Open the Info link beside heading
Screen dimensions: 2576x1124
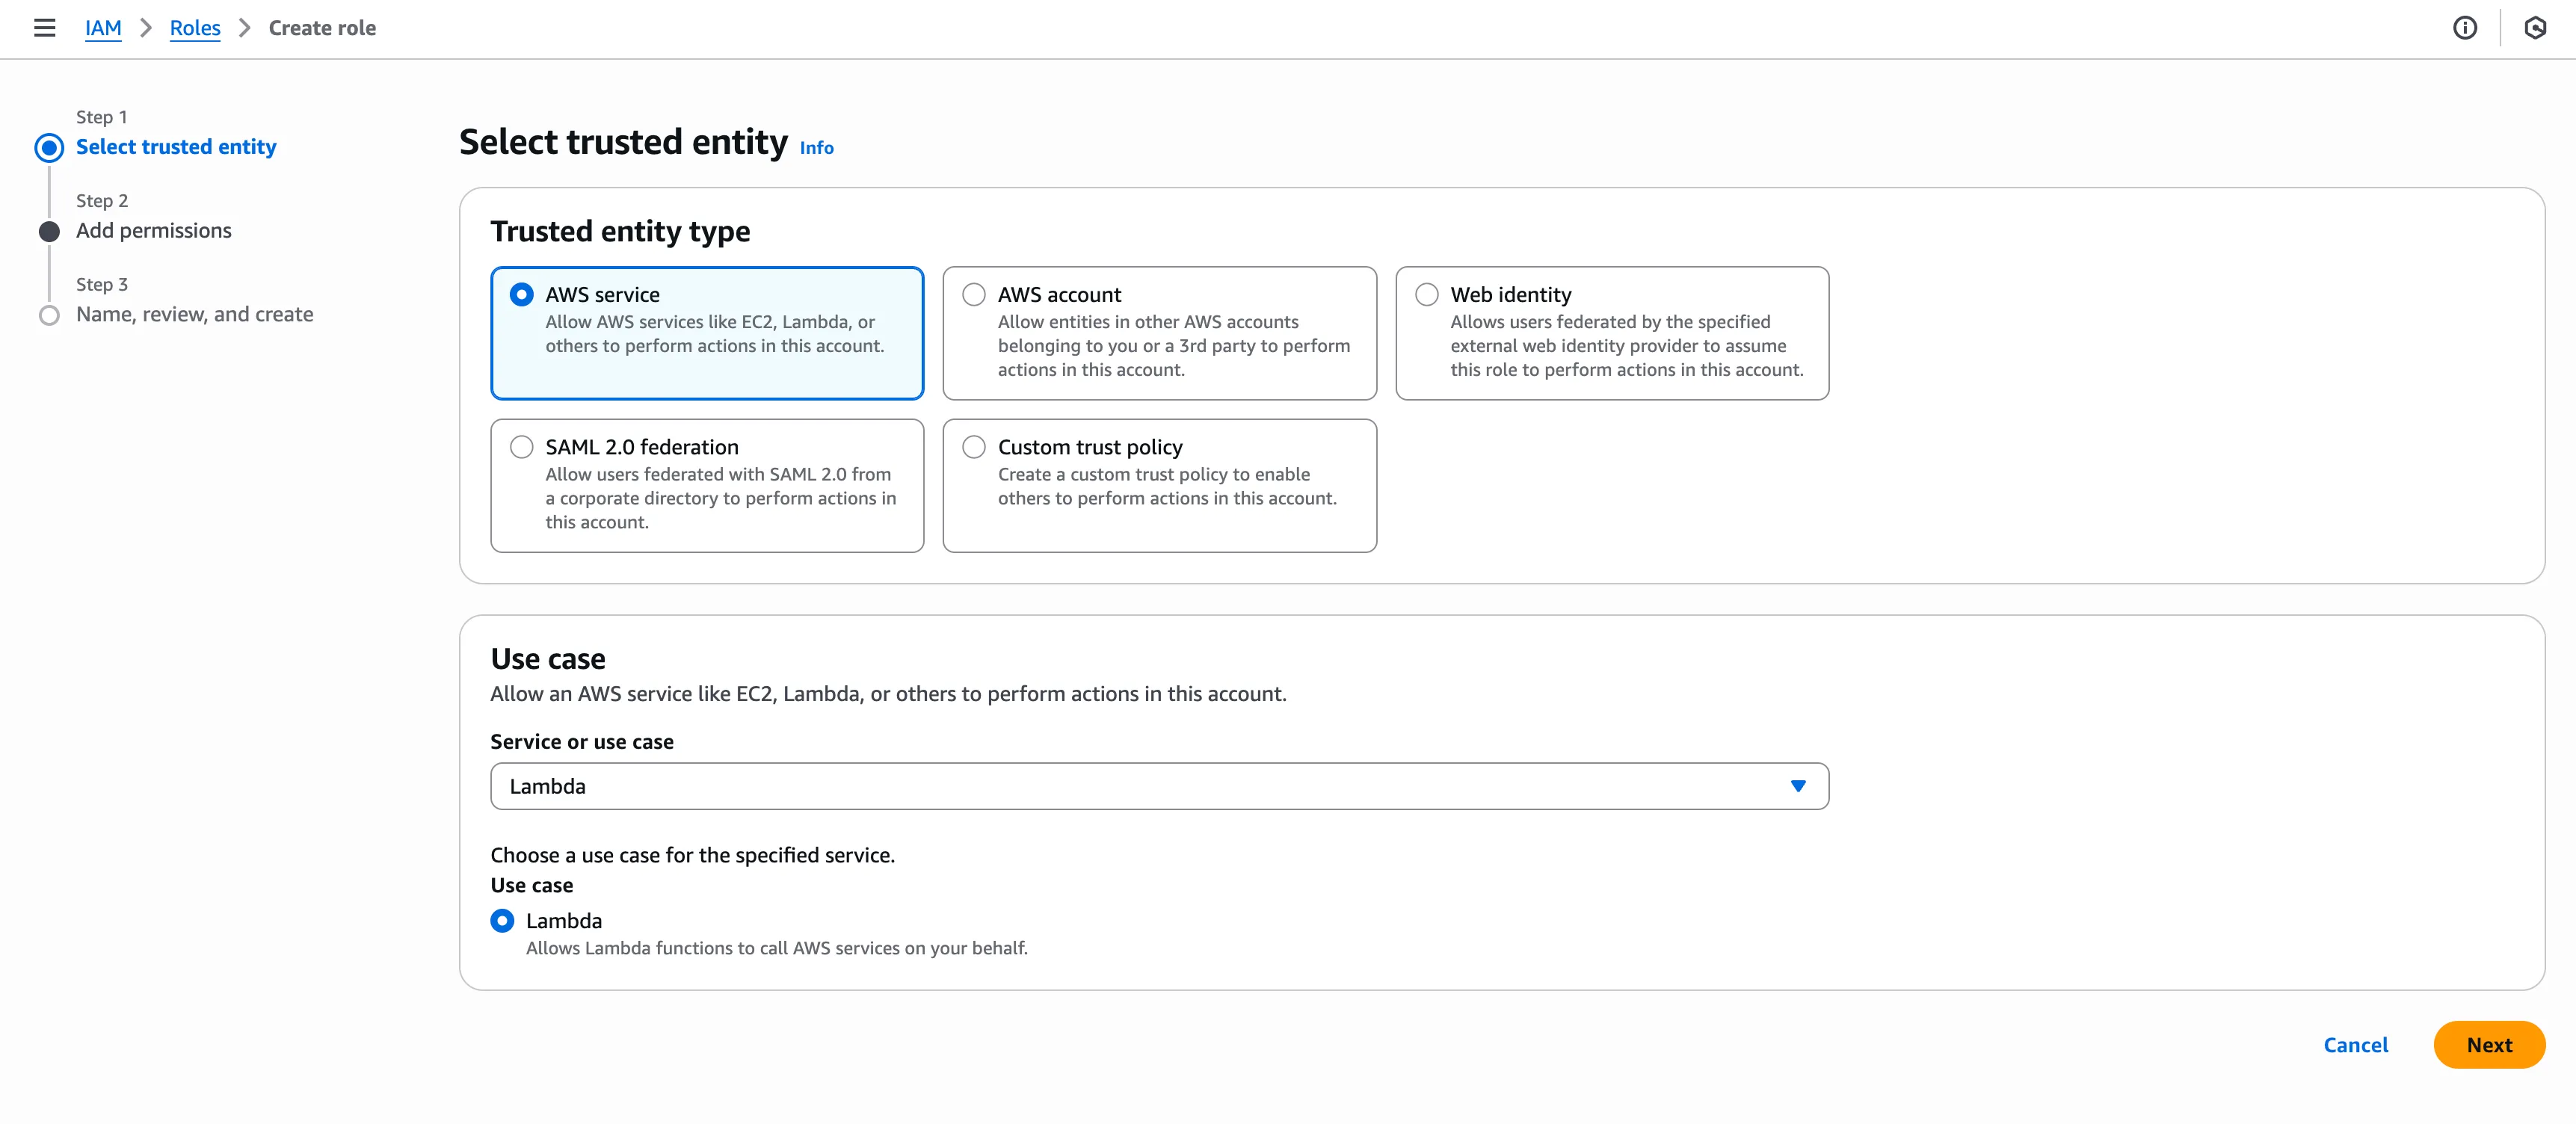pos(816,148)
